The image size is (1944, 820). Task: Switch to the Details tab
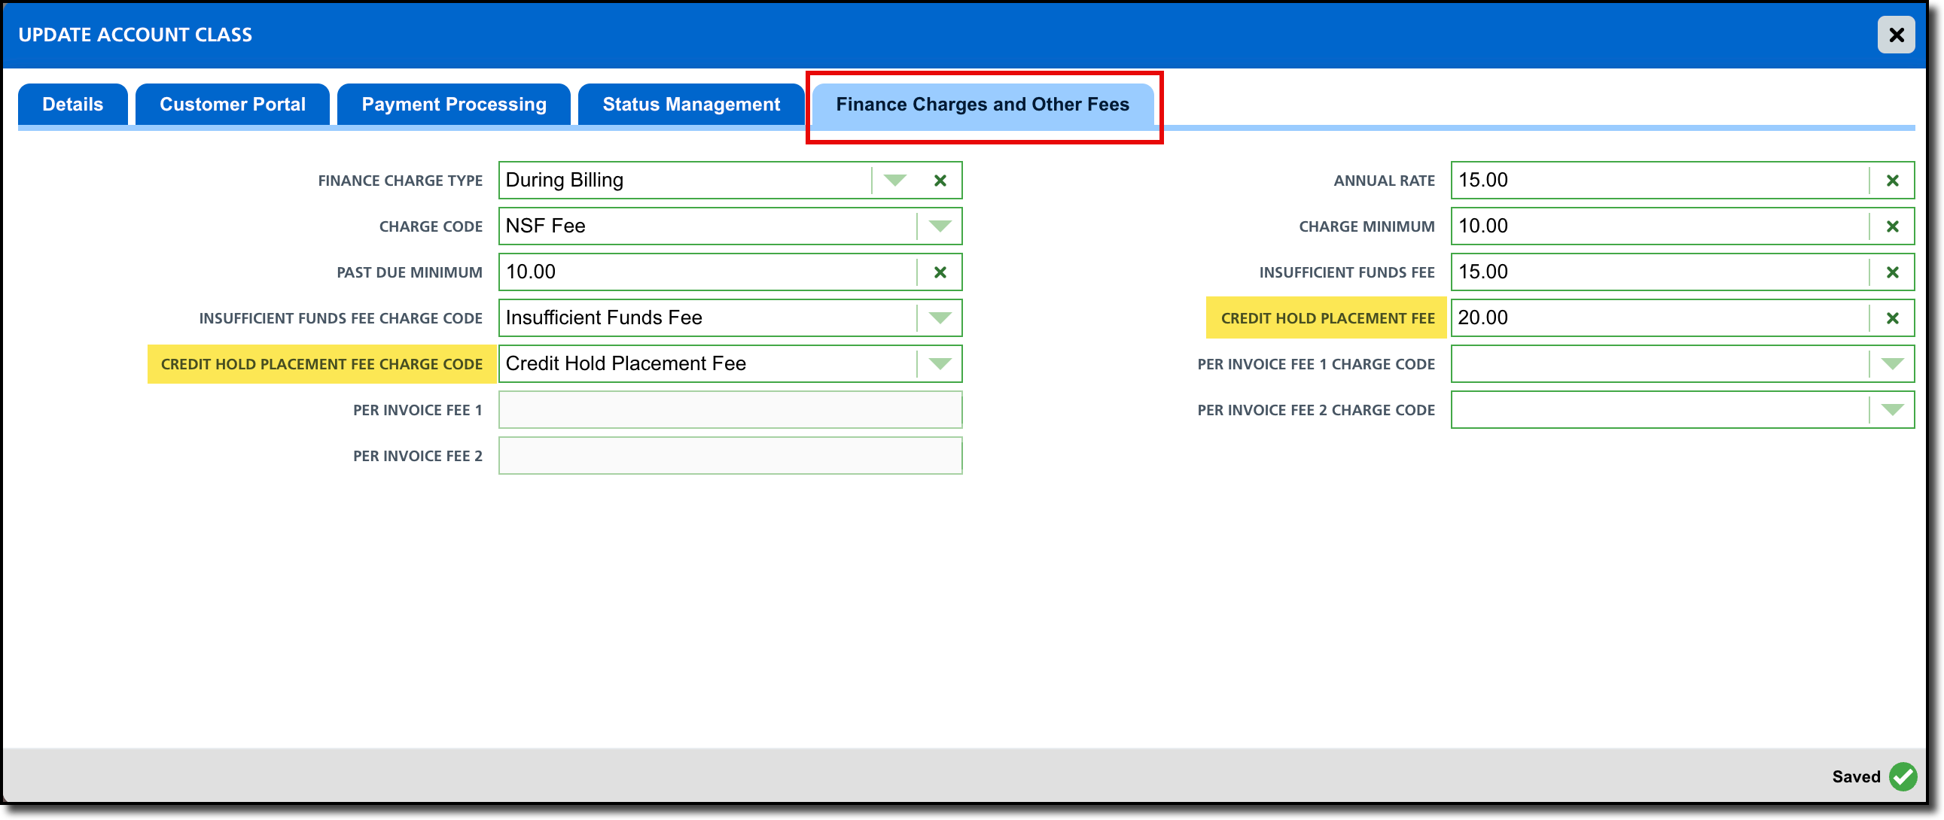click(72, 104)
